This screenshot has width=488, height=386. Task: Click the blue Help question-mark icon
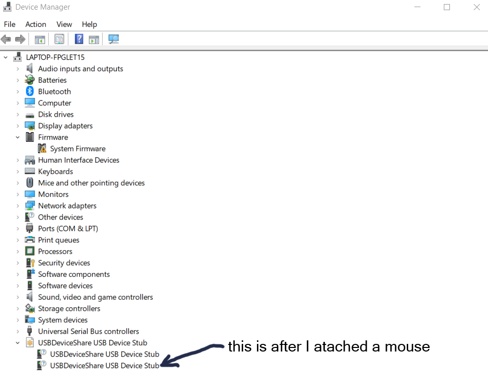tap(79, 39)
